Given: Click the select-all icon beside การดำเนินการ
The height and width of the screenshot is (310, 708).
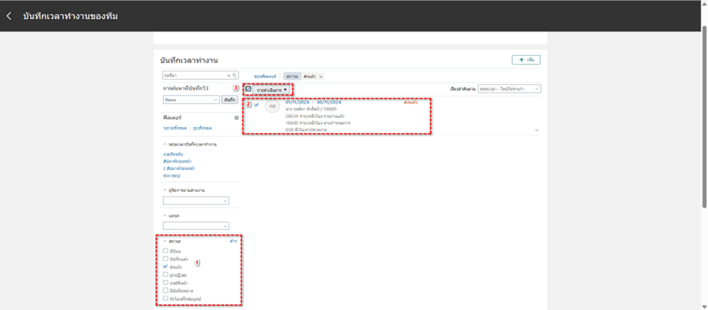Looking at the screenshot, I should [x=248, y=90].
